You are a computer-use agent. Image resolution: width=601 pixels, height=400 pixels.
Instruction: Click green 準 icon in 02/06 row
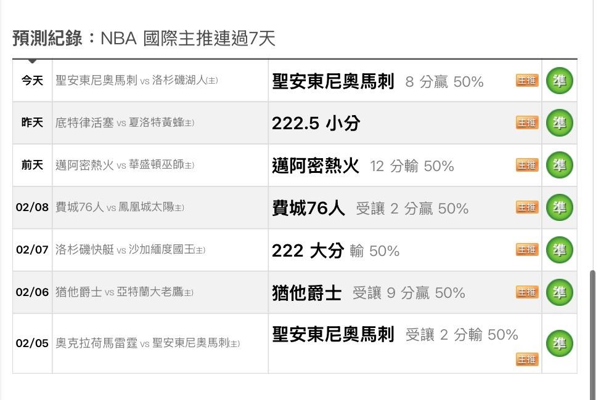click(559, 292)
